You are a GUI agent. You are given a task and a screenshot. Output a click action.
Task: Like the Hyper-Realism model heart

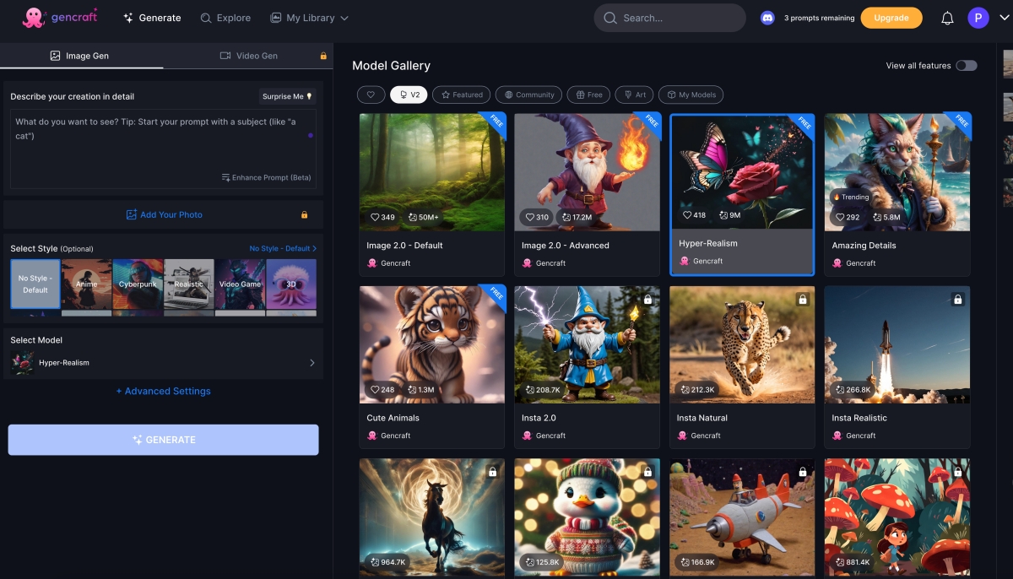687,215
